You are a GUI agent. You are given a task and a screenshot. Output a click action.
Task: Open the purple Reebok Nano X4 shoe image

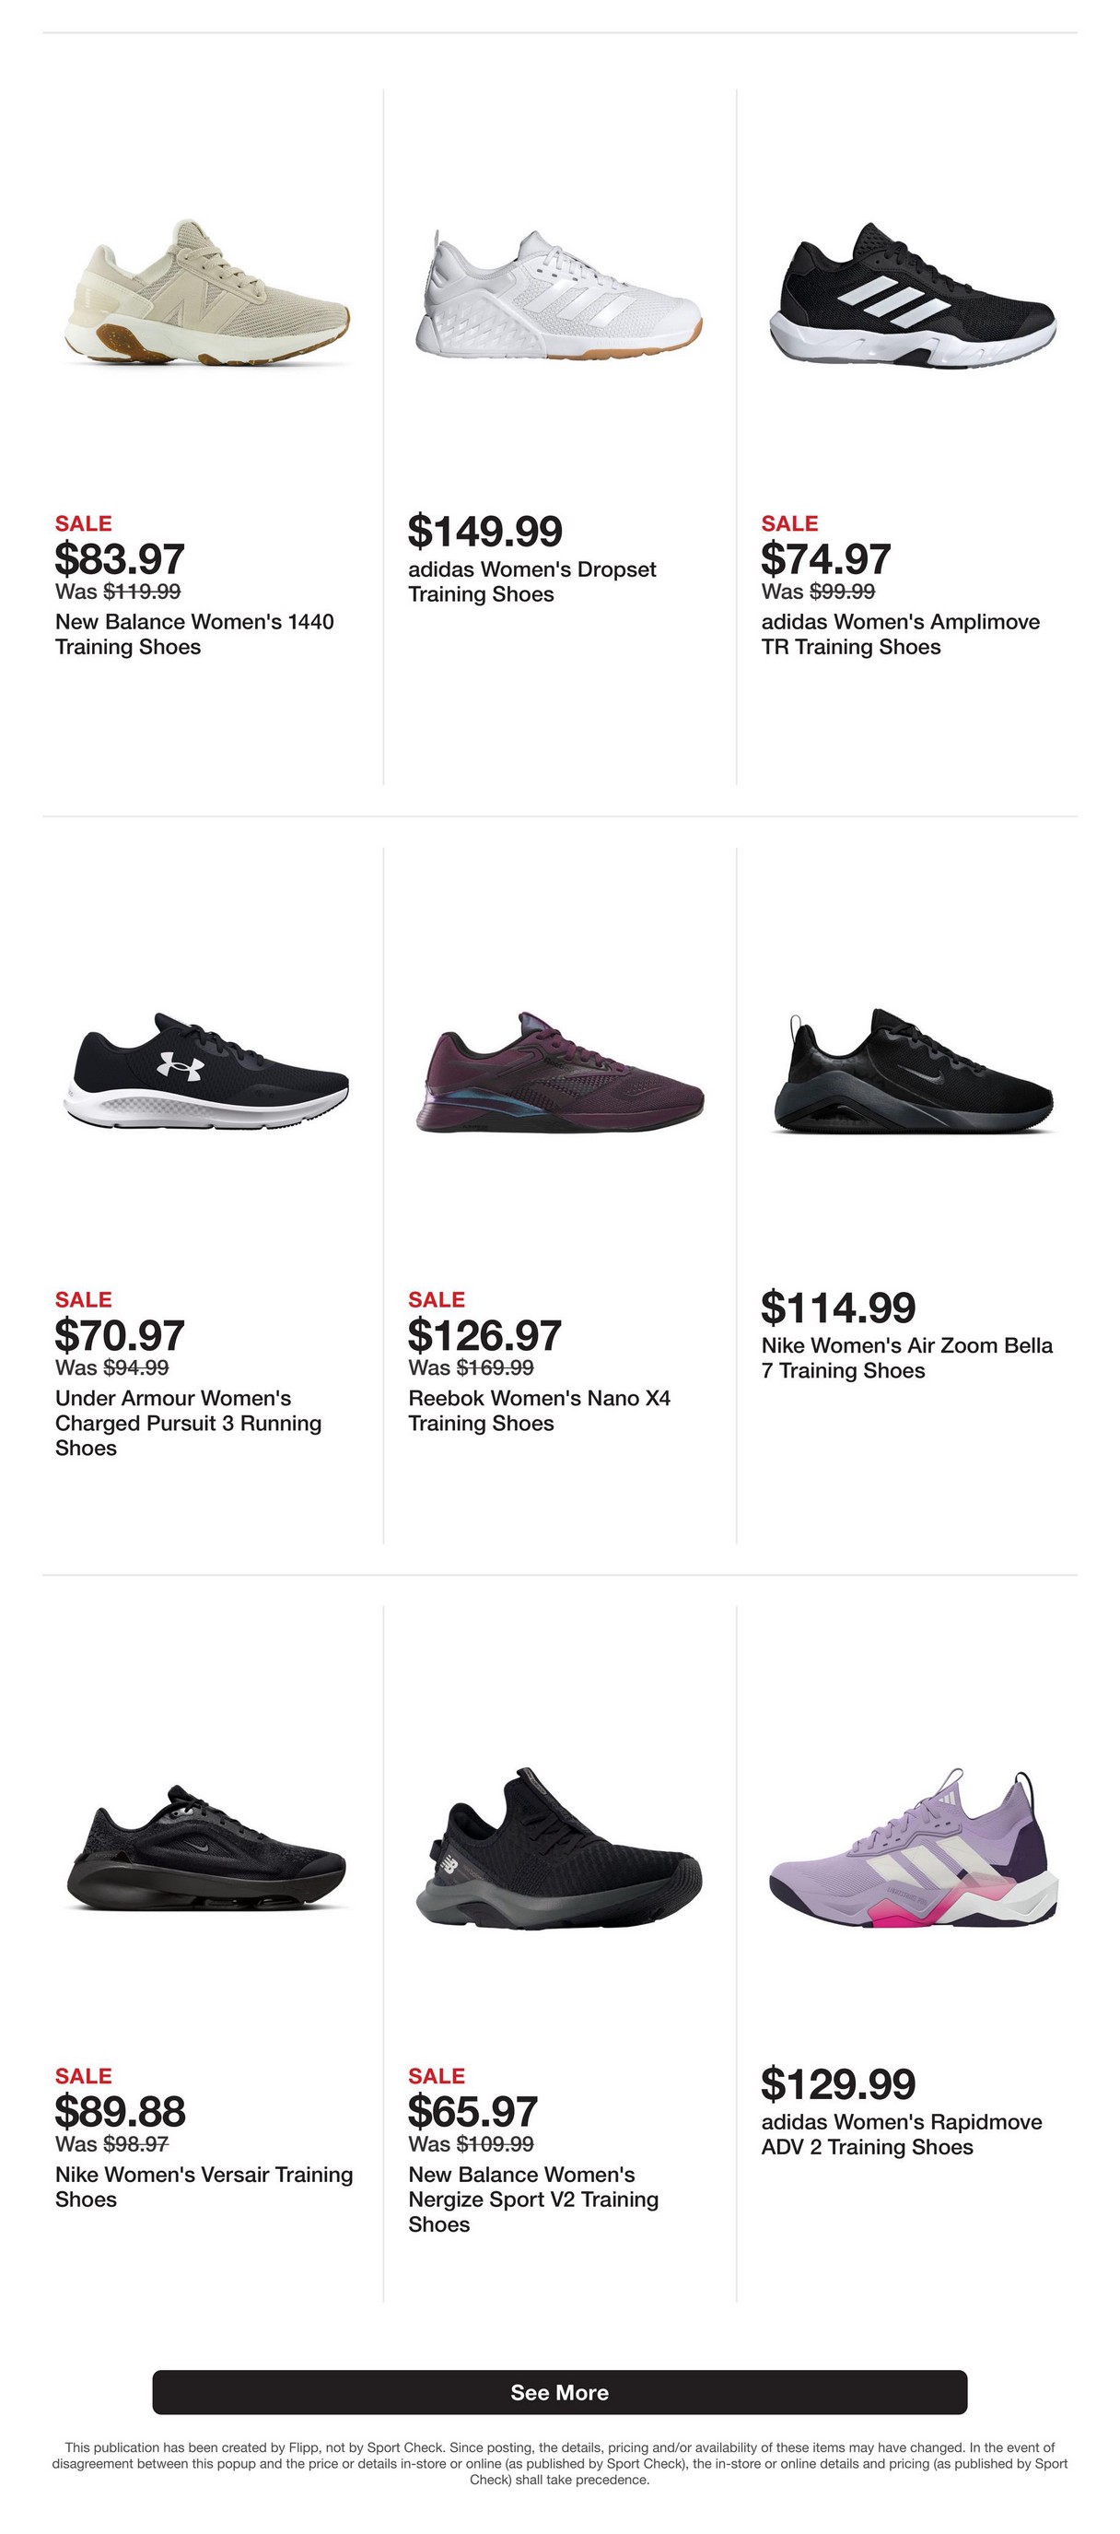click(x=558, y=1073)
